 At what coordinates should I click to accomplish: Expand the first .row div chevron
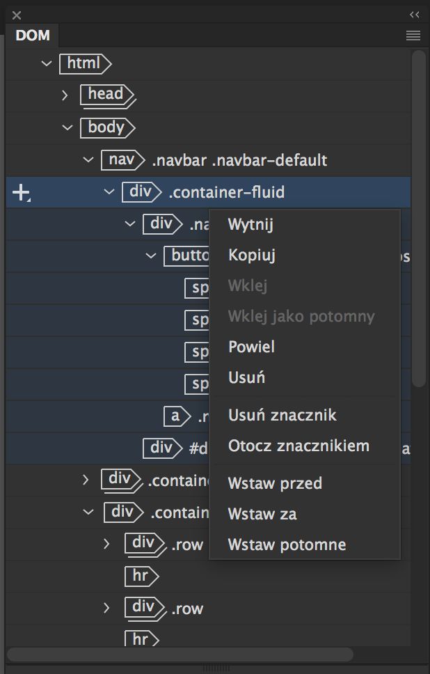click(x=105, y=544)
